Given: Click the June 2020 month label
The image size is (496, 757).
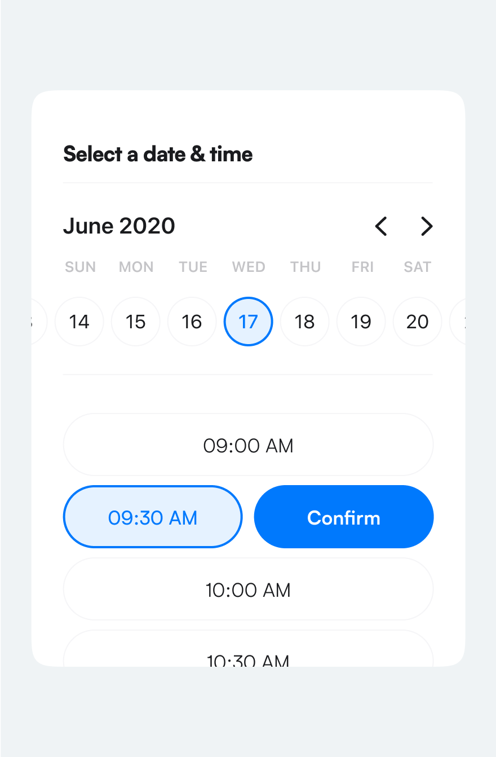Looking at the screenshot, I should pos(119,226).
